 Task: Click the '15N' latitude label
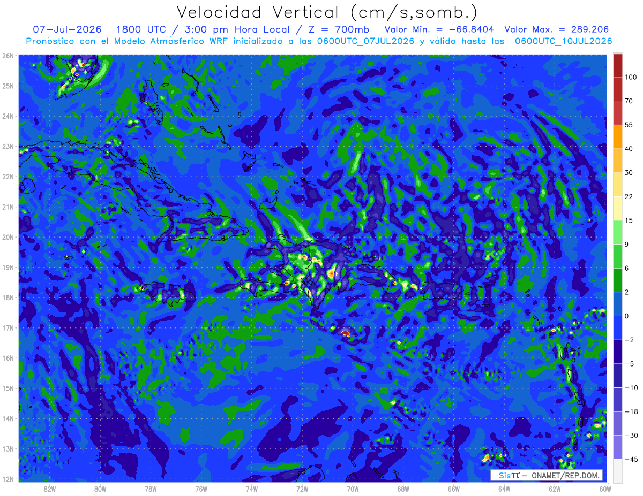coord(8,388)
